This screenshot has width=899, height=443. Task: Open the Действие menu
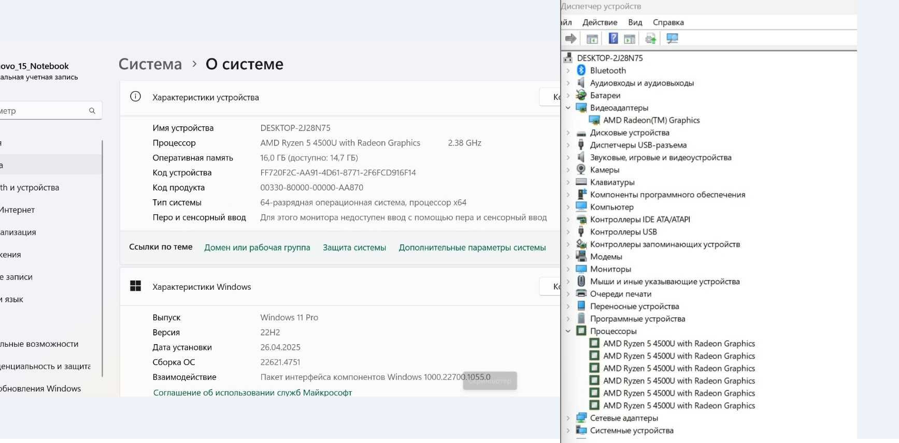pyautogui.click(x=600, y=22)
